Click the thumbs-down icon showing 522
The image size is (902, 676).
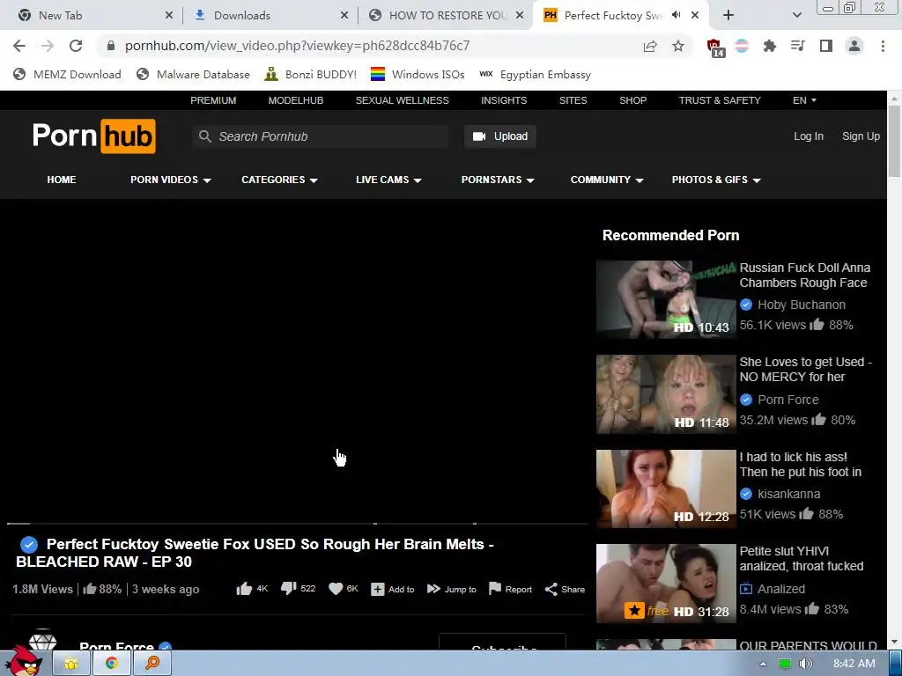click(x=289, y=589)
